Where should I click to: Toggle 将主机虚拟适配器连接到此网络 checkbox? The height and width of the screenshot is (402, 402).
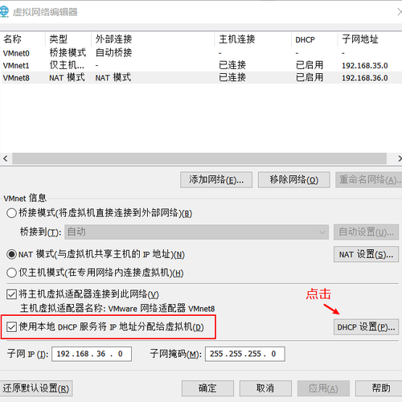click(11, 294)
